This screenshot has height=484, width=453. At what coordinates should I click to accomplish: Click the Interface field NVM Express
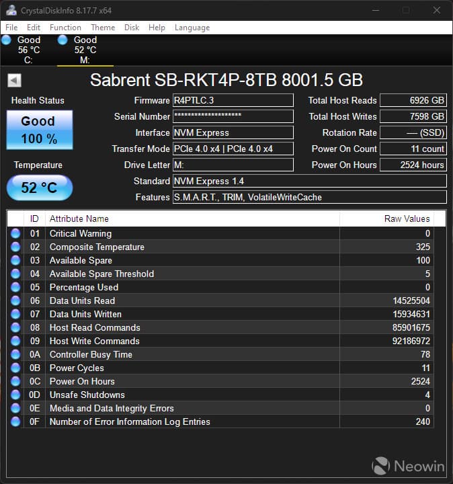tap(233, 132)
